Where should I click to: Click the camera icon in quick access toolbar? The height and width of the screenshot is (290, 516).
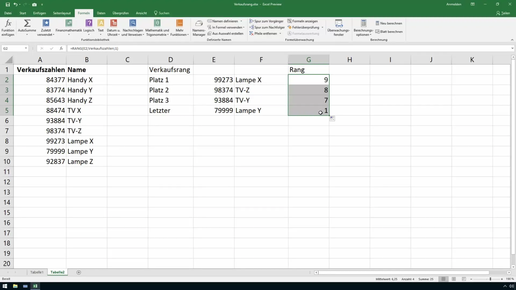(x=34, y=5)
